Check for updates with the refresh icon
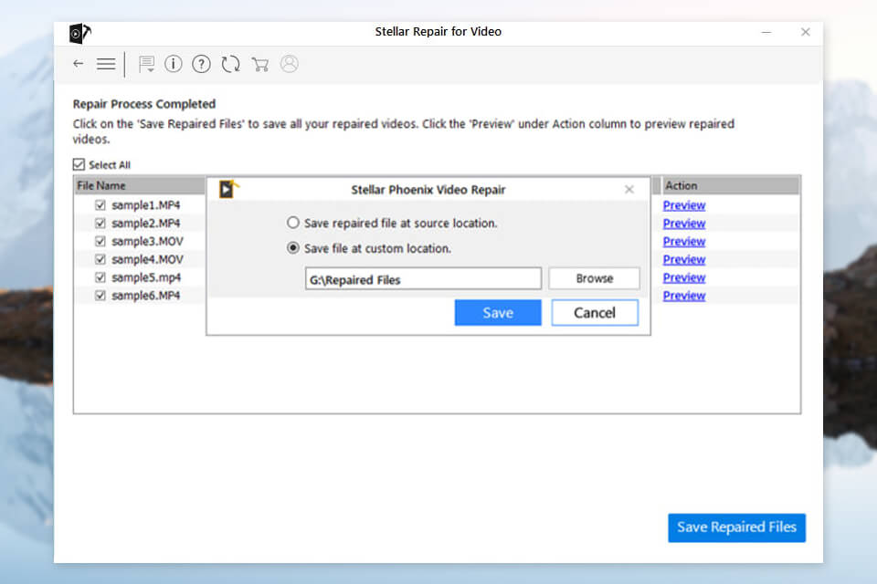The width and height of the screenshot is (877, 584). pos(230,64)
